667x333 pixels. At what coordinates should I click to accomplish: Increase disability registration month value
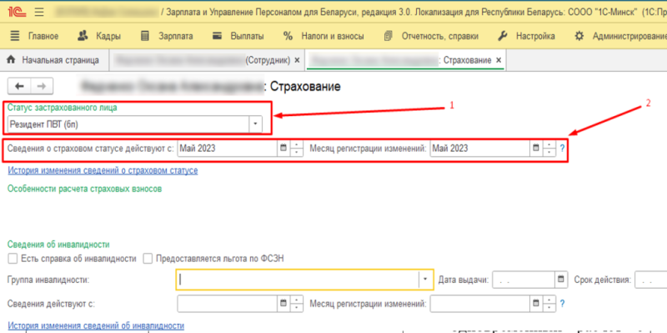[549, 300]
